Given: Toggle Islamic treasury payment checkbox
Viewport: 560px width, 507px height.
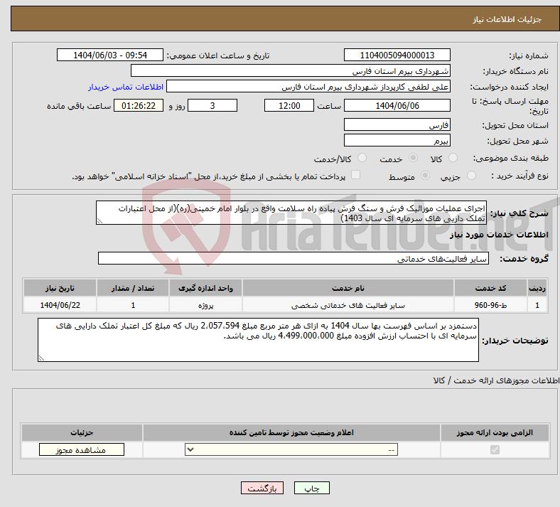Looking at the screenshot, I should [x=356, y=175].
